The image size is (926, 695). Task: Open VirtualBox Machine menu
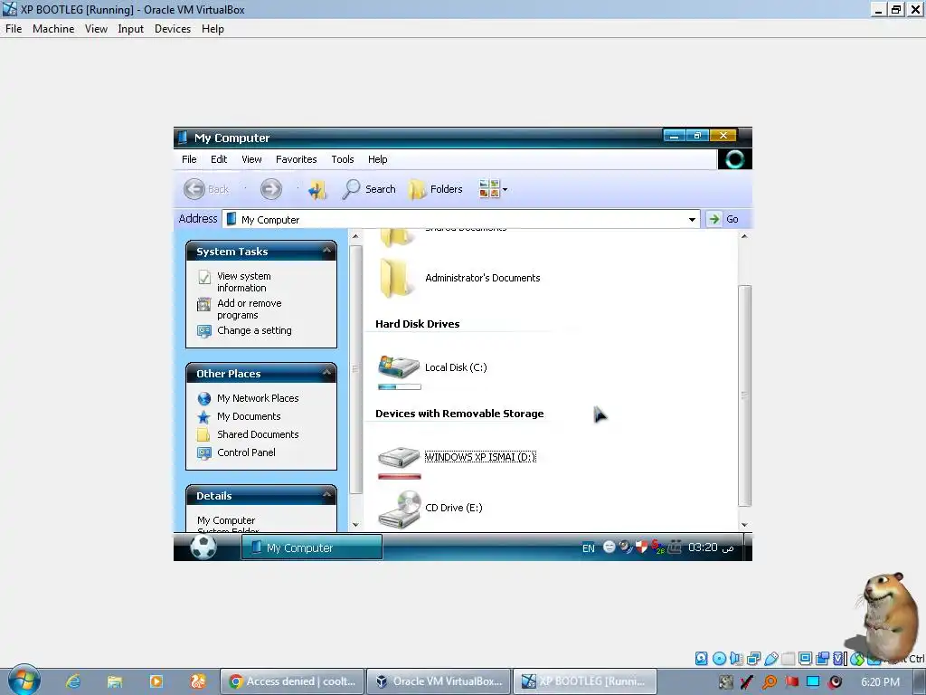[53, 28]
